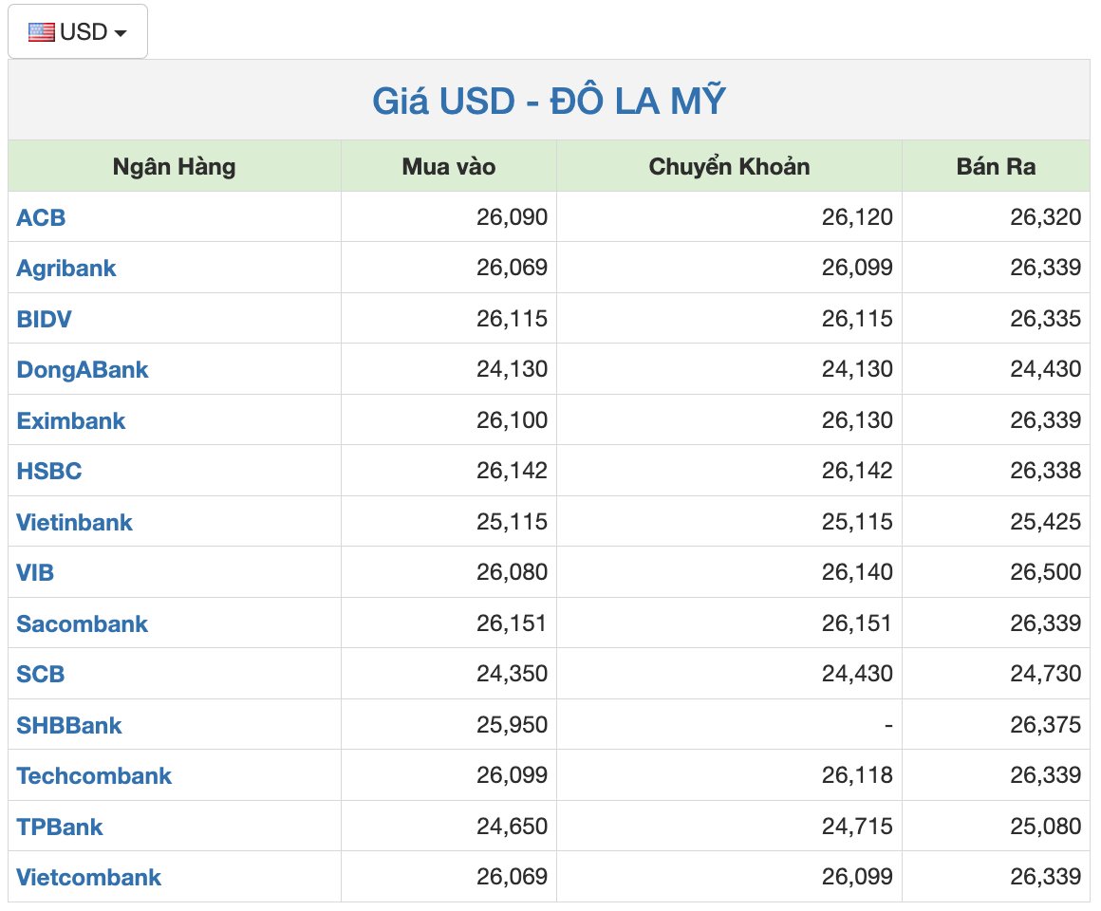Click the Bán Ra column header
The height and width of the screenshot is (911, 1101).
point(996,167)
